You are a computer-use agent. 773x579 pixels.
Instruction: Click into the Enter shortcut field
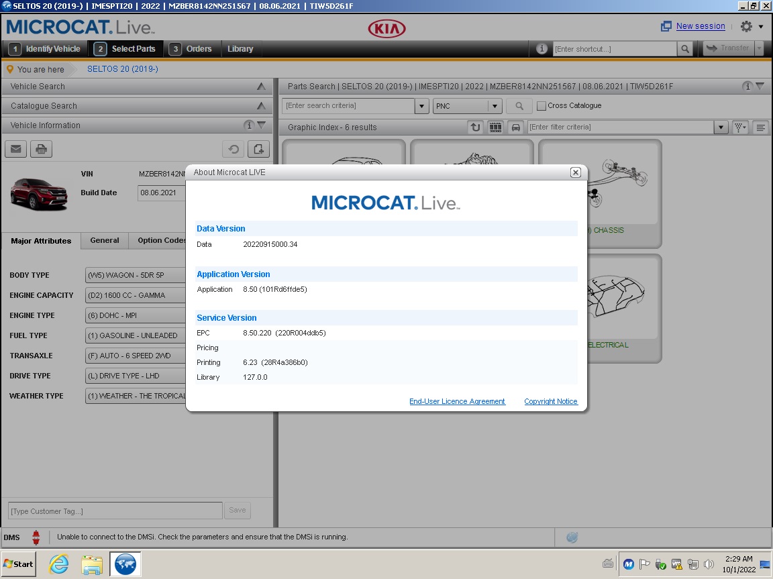coord(614,49)
